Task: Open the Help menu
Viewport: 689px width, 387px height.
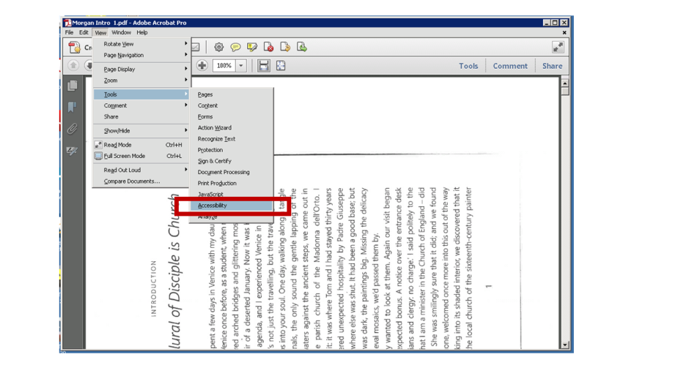Action: tap(141, 32)
